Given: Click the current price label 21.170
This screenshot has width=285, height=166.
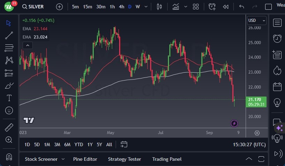Looking at the screenshot, I should point(256,100).
